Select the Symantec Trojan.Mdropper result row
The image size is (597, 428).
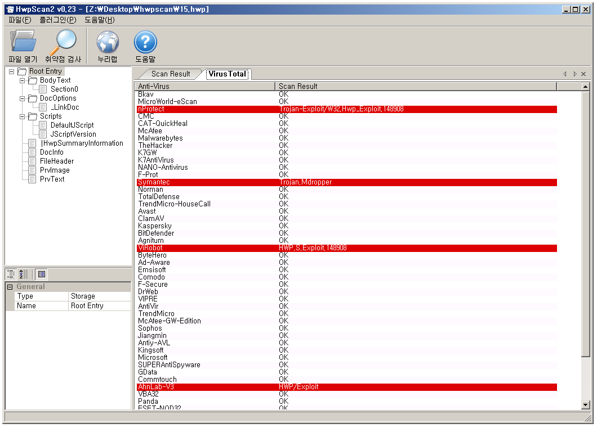coord(346,182)
